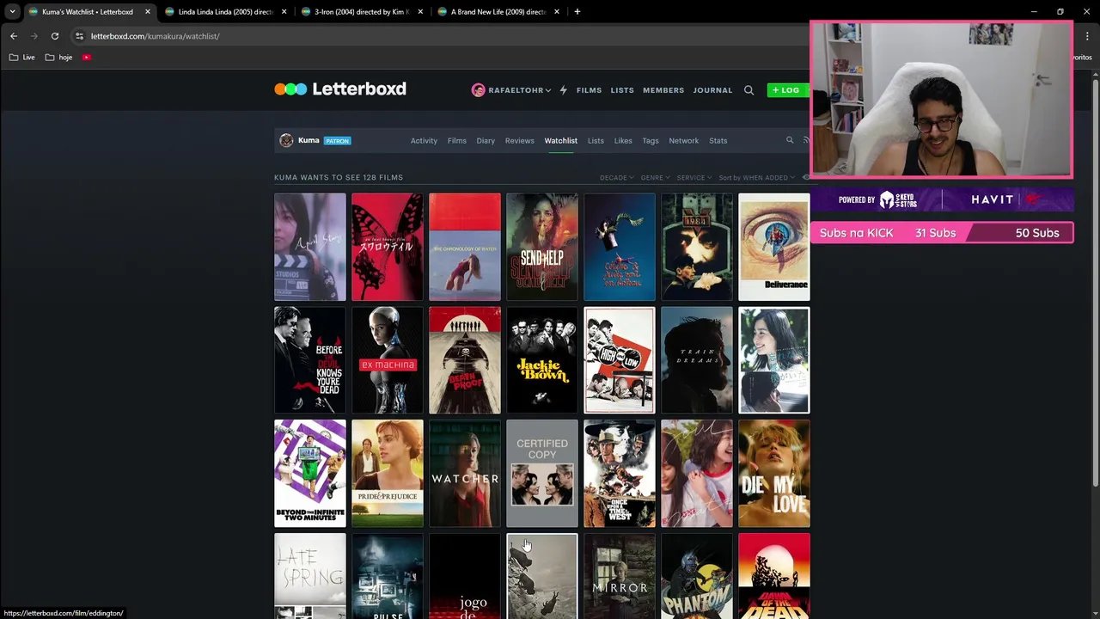Search within Kuma's profile using magnifier icon
This screenshot has width=1100, height=619.
(x=790, y=140)
